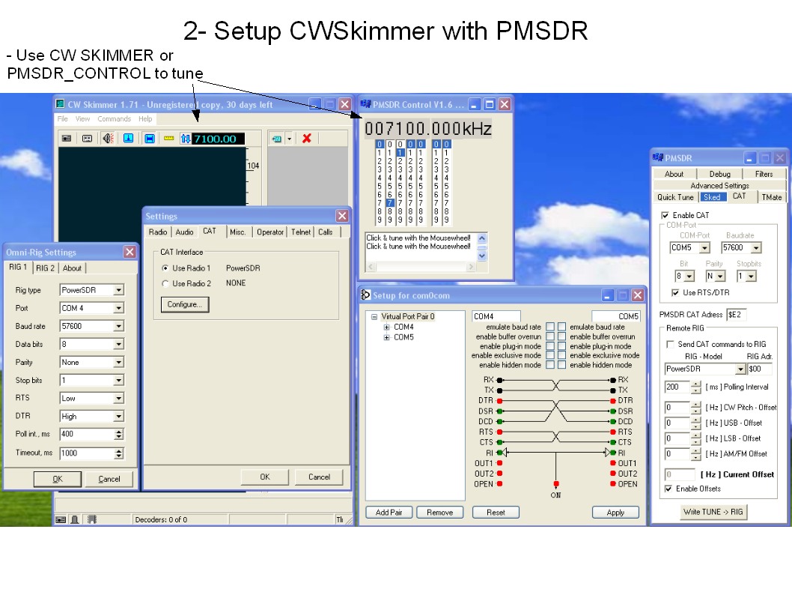
Task: Enable Send CAT commands to RIG
Action: (x=670, y=344)
